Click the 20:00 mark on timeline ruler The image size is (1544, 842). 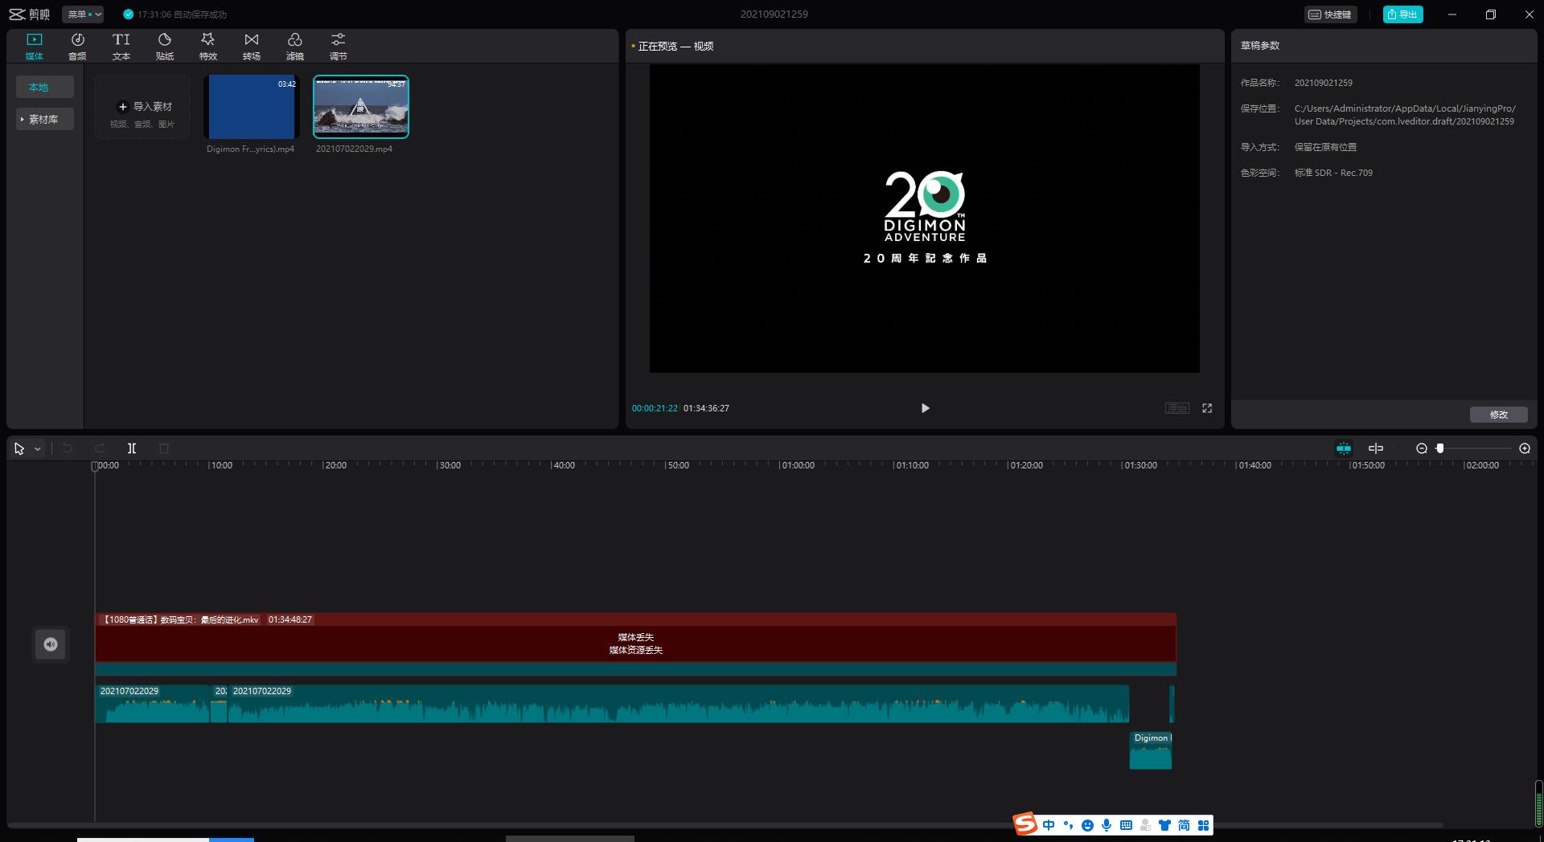tap(335, 465)
